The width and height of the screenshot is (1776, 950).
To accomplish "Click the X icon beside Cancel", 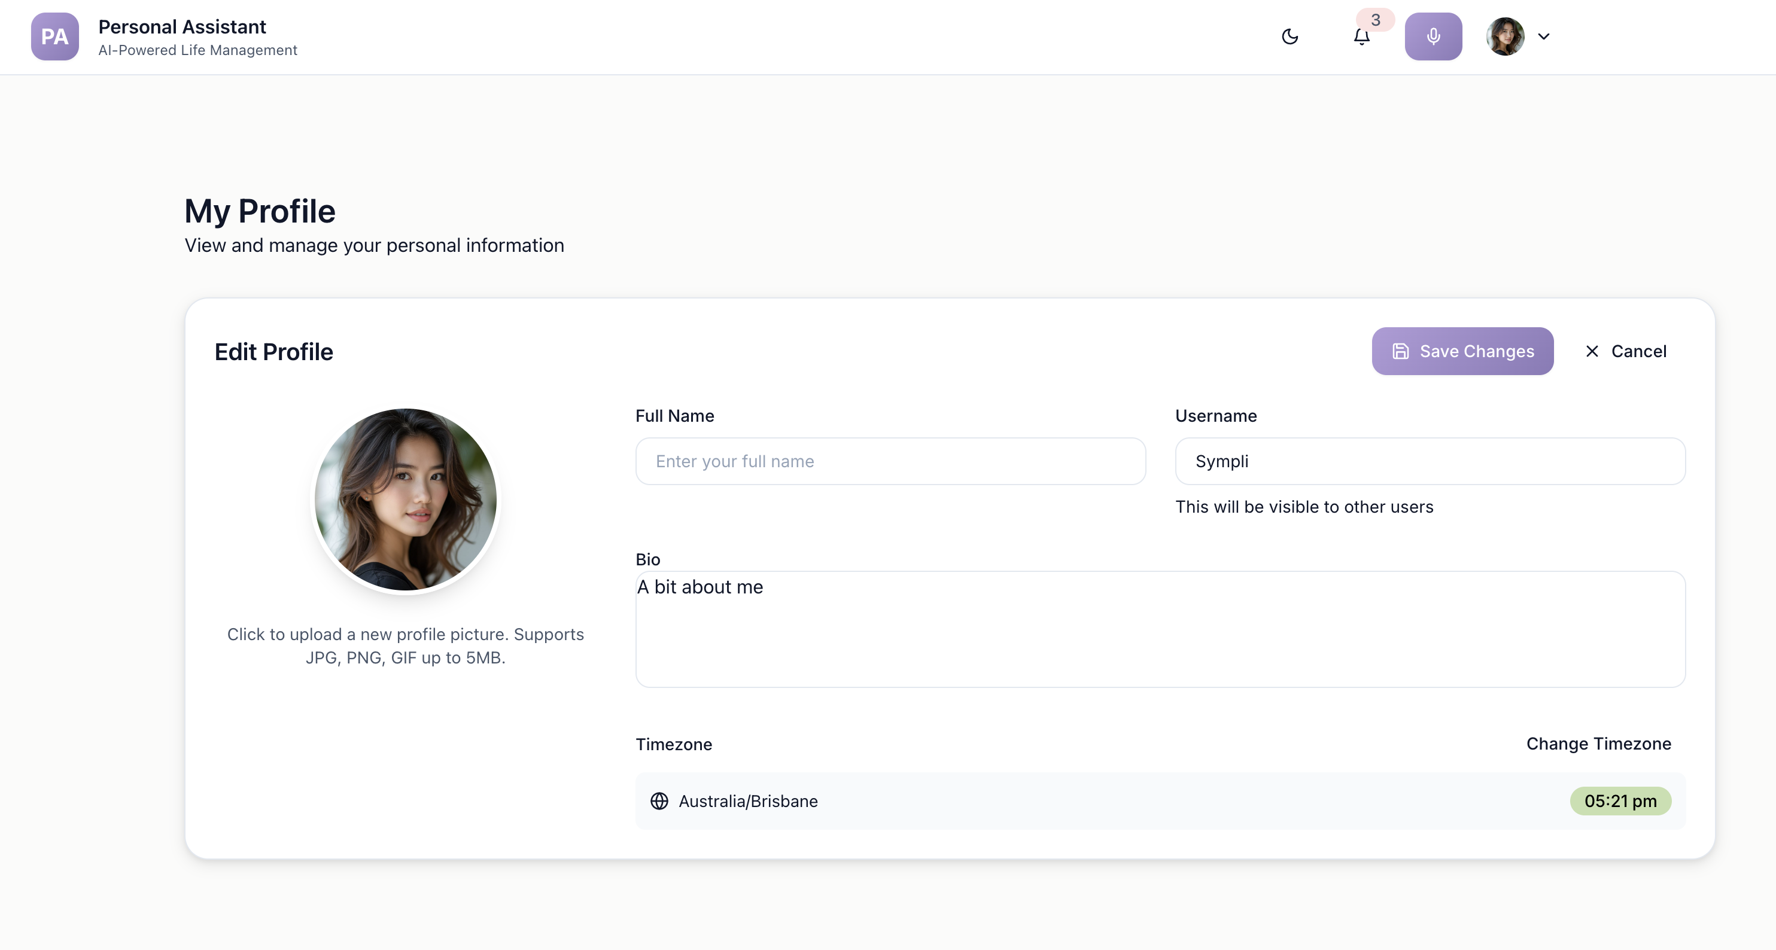I will click(1591, 351).
